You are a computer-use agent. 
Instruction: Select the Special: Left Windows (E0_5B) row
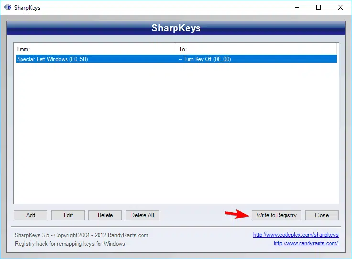[x=176, y=59]
